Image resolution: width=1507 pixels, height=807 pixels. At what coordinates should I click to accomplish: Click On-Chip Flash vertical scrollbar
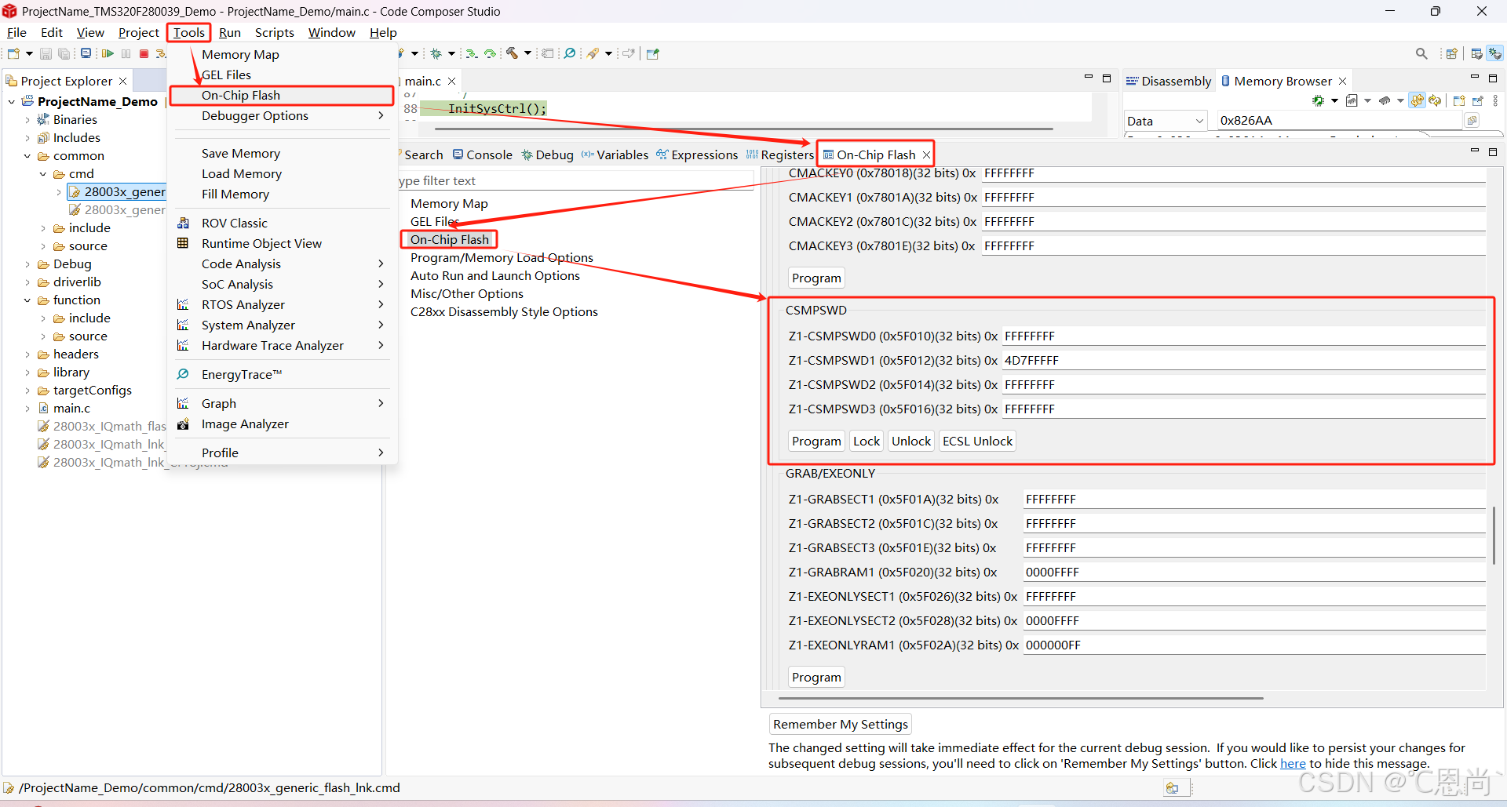1494,535
